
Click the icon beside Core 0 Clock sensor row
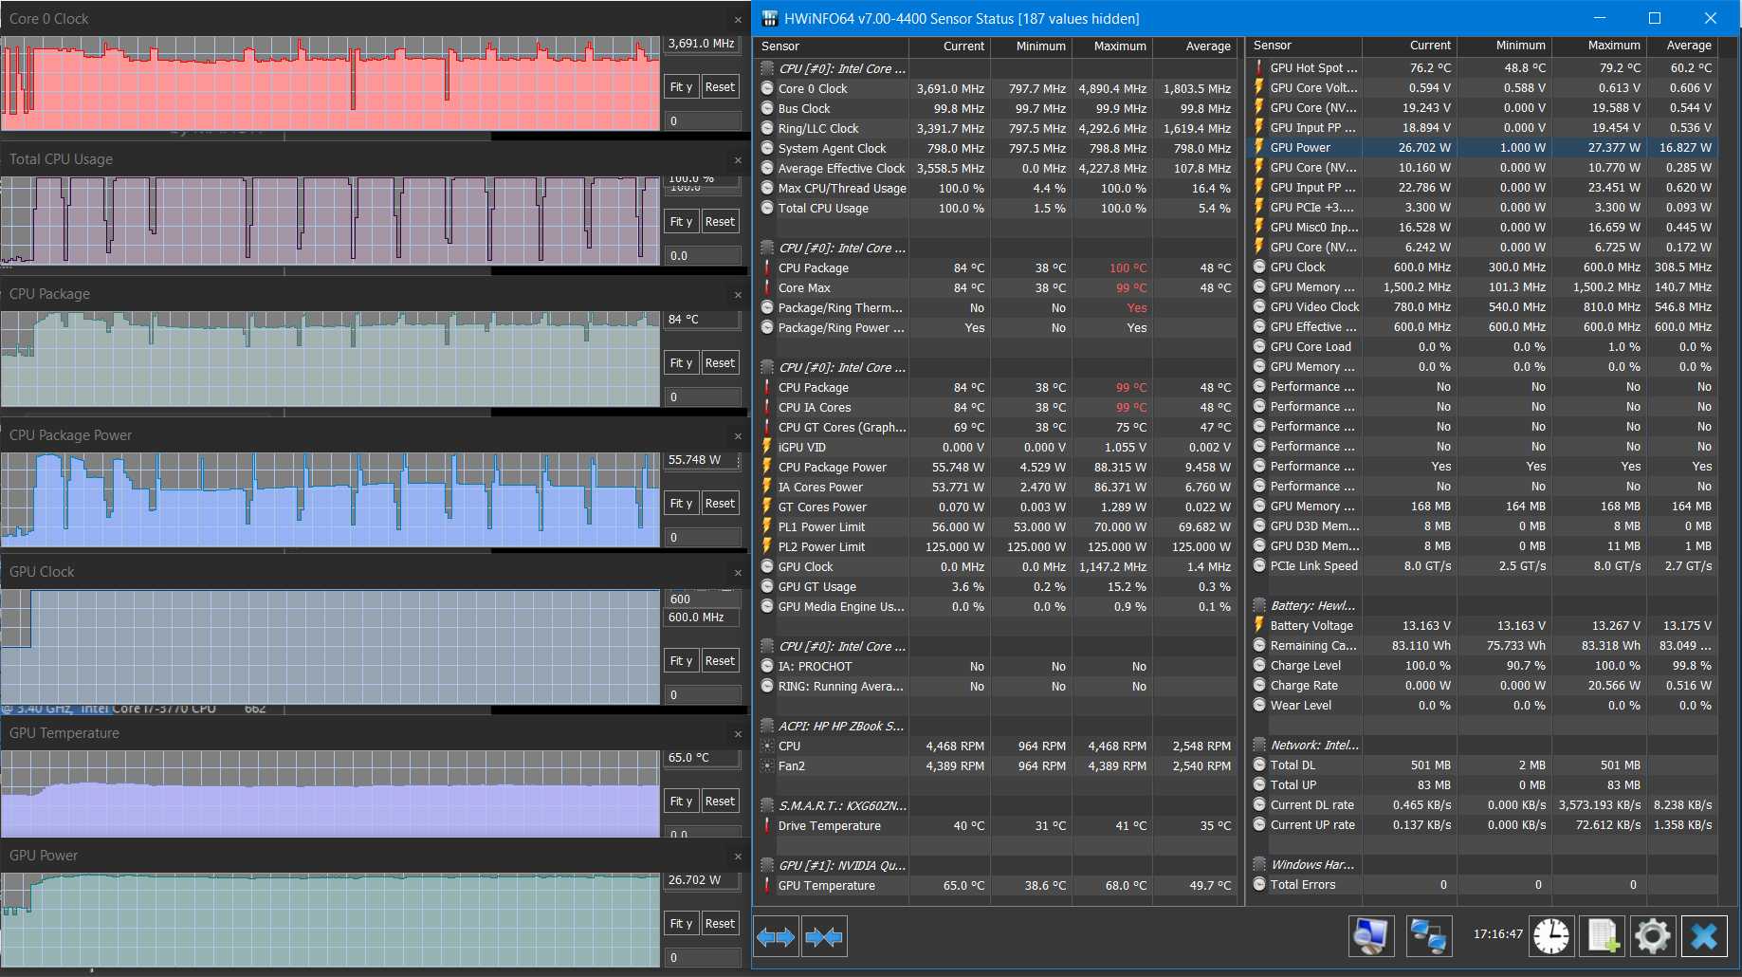(x=767, y=88)
